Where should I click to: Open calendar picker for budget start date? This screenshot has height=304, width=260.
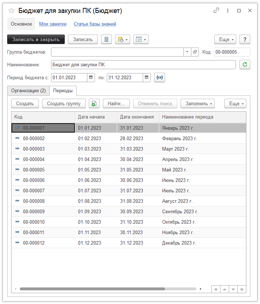pos(91,77)
